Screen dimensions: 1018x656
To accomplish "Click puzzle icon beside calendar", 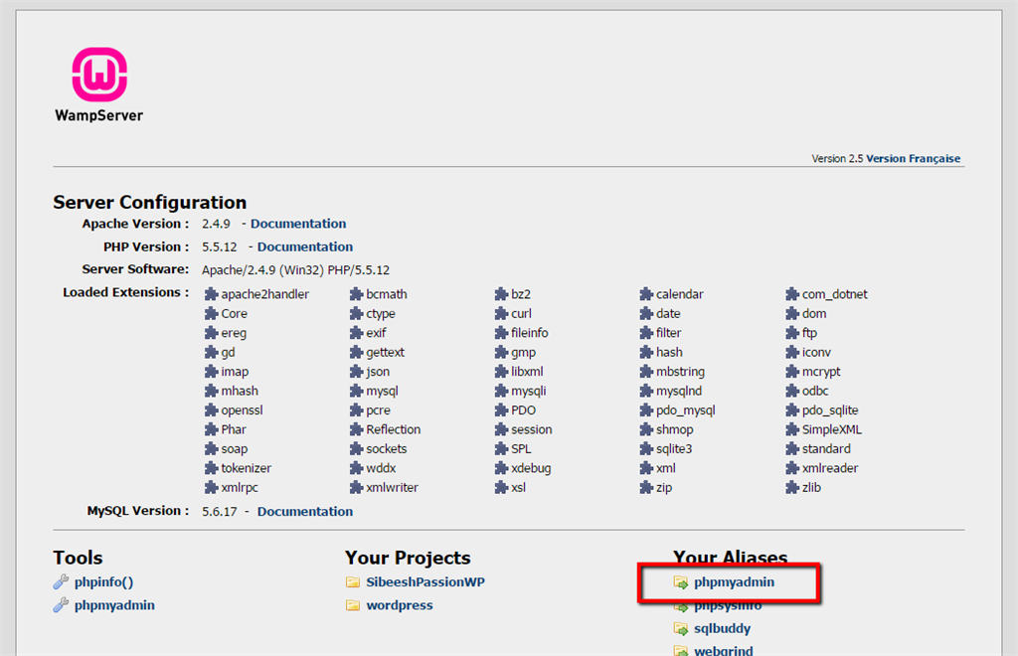I will [x=646, y=294].
